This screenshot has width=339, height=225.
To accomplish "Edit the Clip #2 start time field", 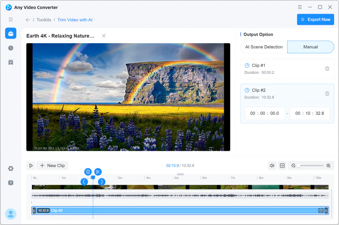I will tap(264, 113).
